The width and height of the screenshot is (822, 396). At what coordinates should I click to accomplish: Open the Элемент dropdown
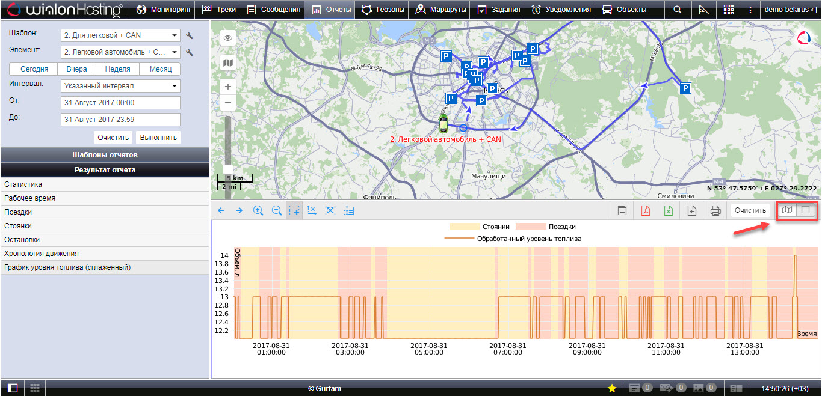point(120,52)
